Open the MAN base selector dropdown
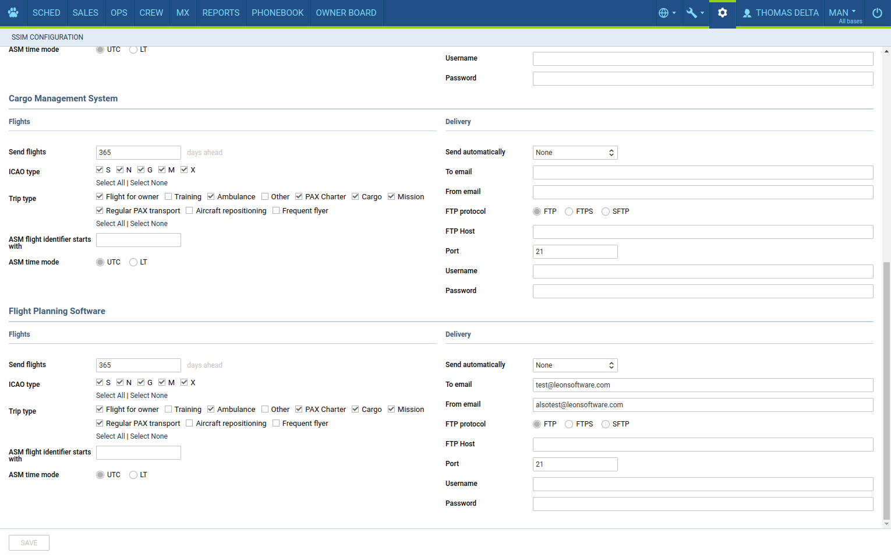Screen dimensions: 891x557 click(843, 13)
